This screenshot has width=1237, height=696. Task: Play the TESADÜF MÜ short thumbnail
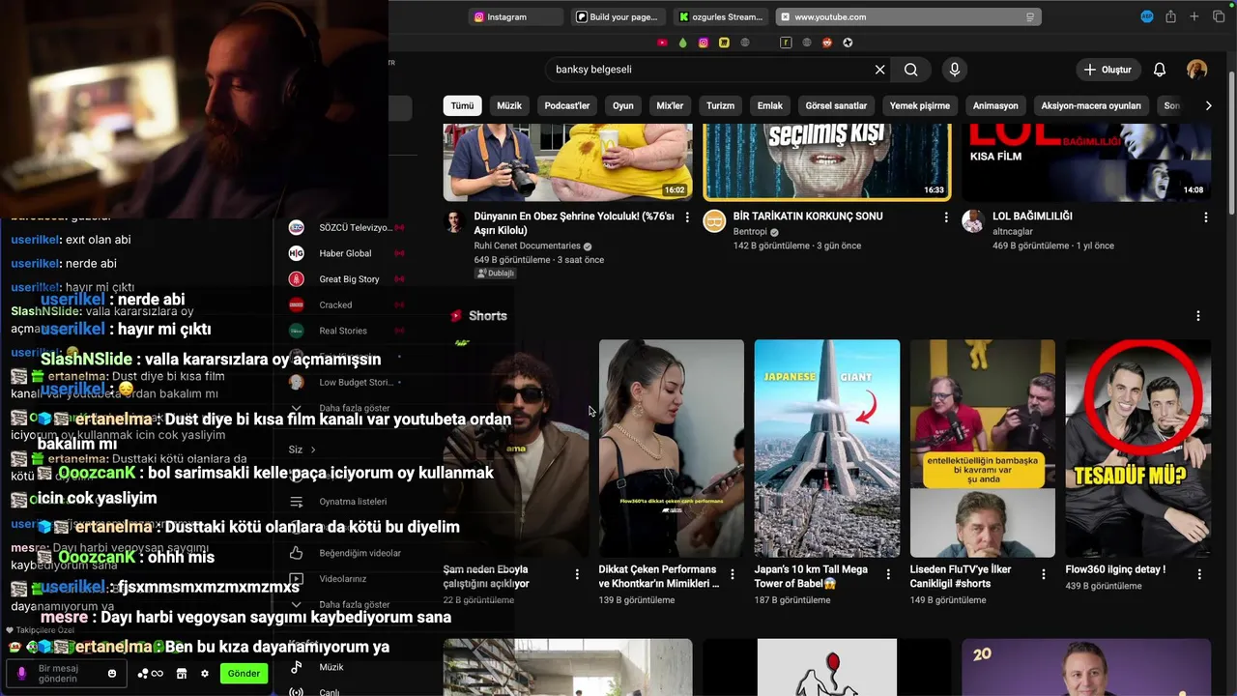pos(1138,449)
